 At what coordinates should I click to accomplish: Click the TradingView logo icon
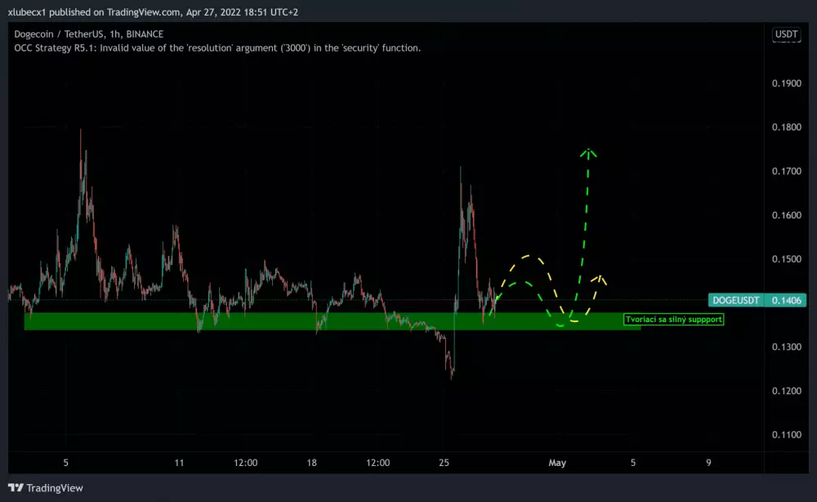click(x=16, y=488)
